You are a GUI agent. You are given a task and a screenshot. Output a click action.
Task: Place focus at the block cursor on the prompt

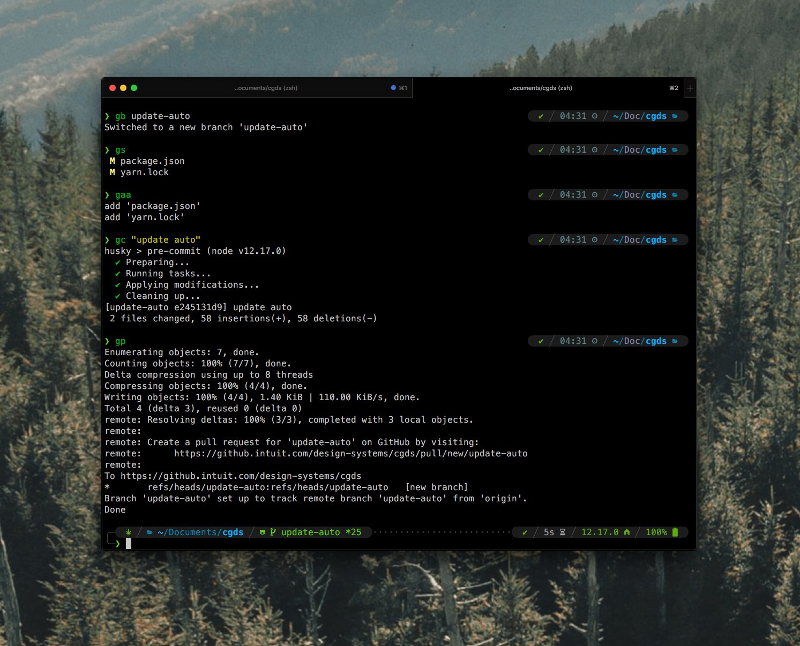coord(129,543)
